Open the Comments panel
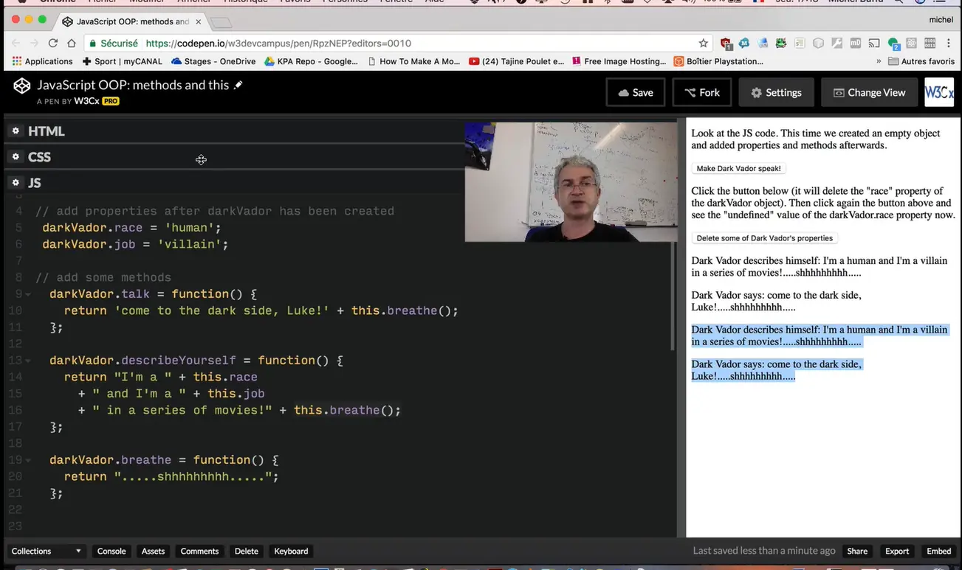Viewport: 962px width, 570px height. [x=199, y=551]
